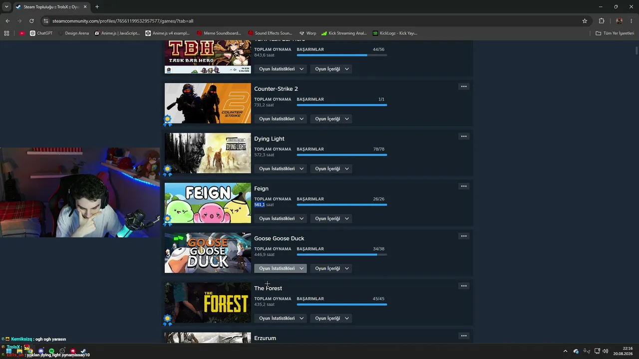Expand Oyun İçeriği for The Forest
This screenshot has height=359, width=639.
tap(331, 318)
